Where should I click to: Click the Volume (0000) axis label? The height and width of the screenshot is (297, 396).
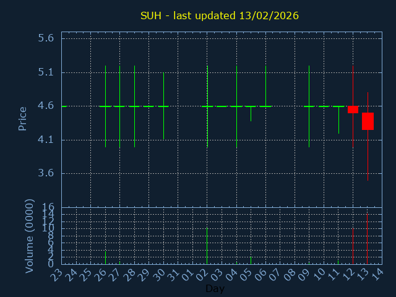tap(29, 236)
